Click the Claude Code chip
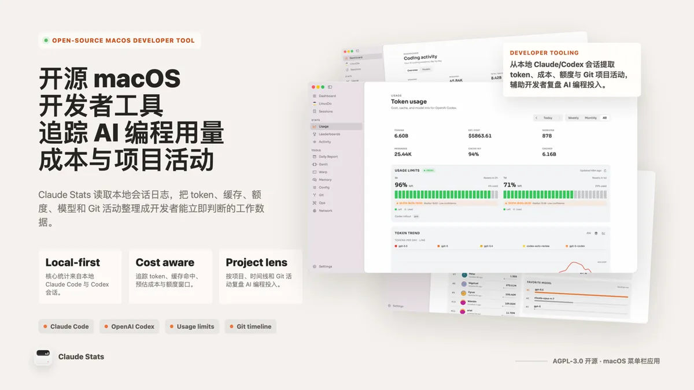 (x=66, y=326)
